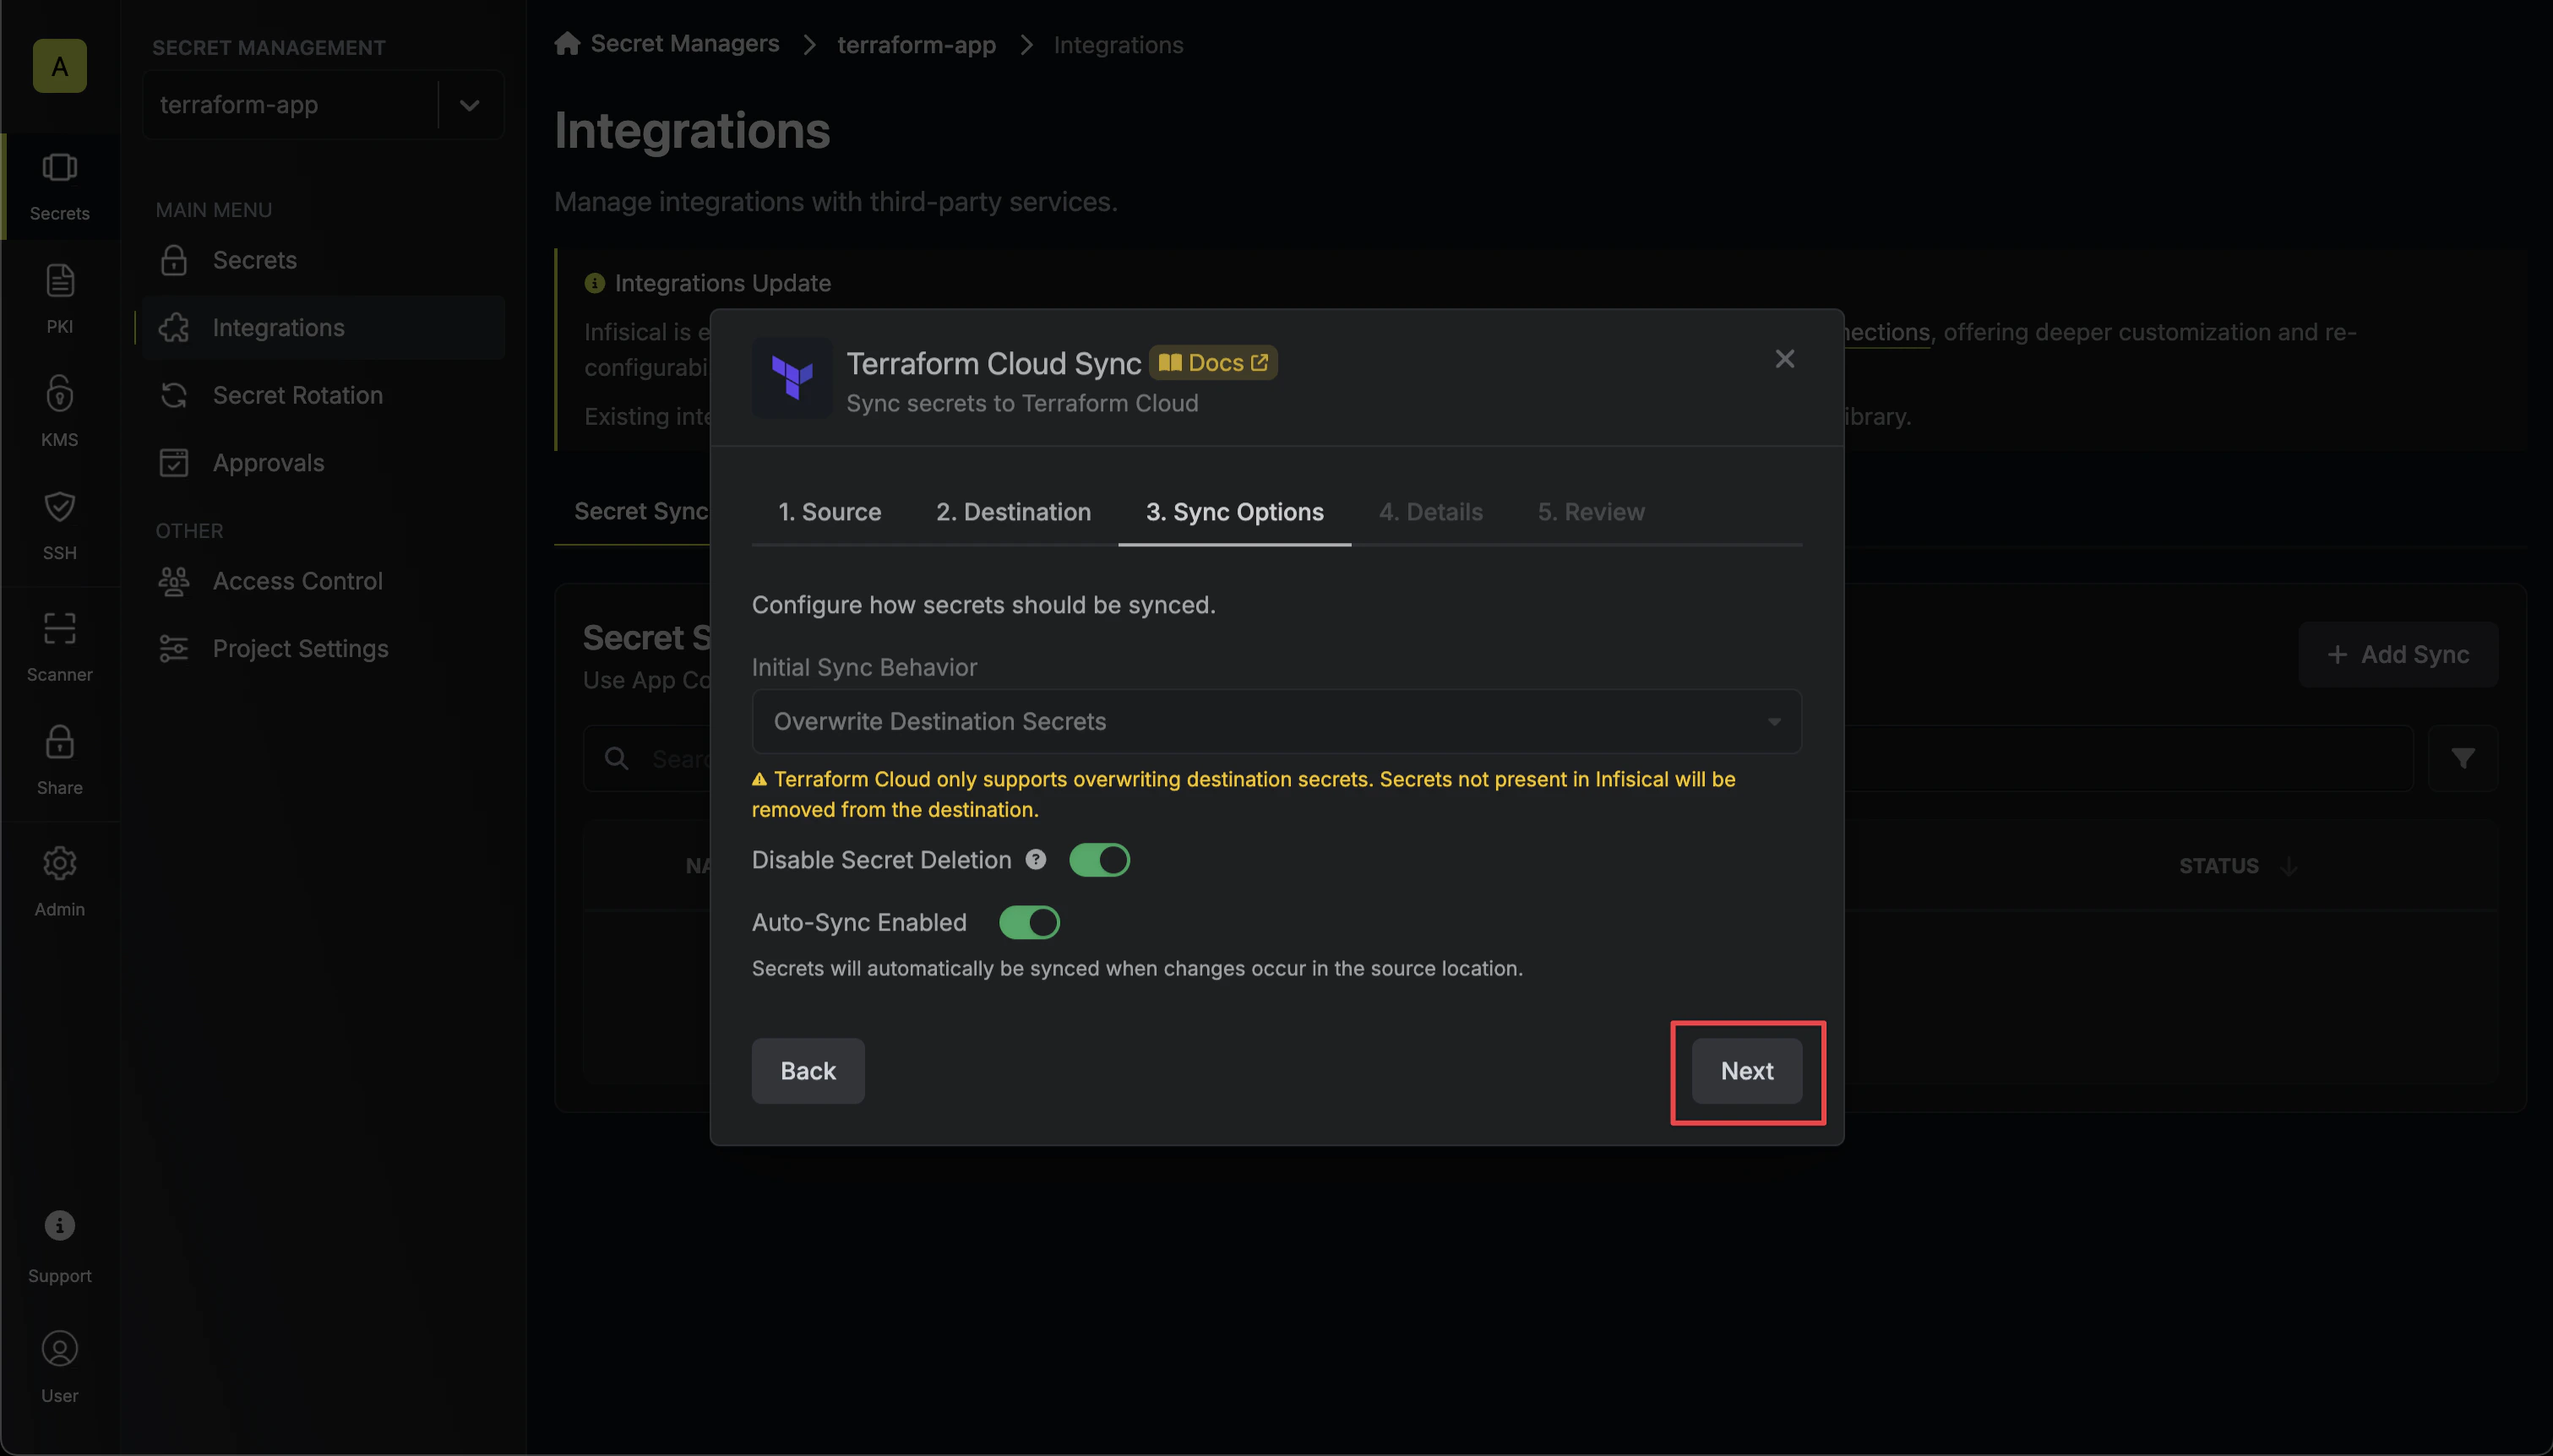The image size is (2553, 1456).
Task: Toggle the Auto-Sync Enabled switch
Action: pyautogui.click(x=1029, y=922)
